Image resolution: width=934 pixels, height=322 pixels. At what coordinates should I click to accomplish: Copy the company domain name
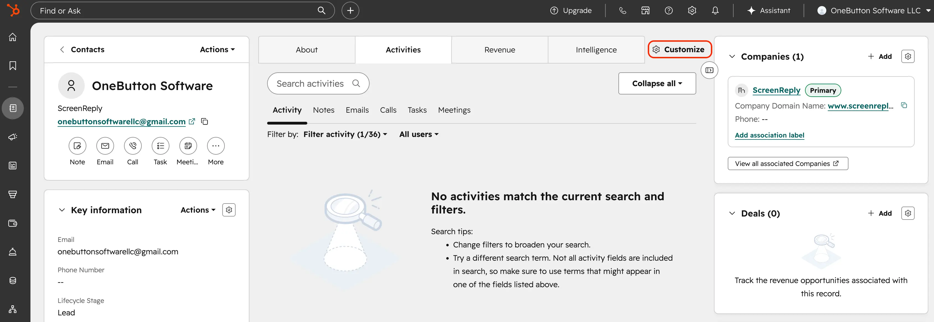904,105
